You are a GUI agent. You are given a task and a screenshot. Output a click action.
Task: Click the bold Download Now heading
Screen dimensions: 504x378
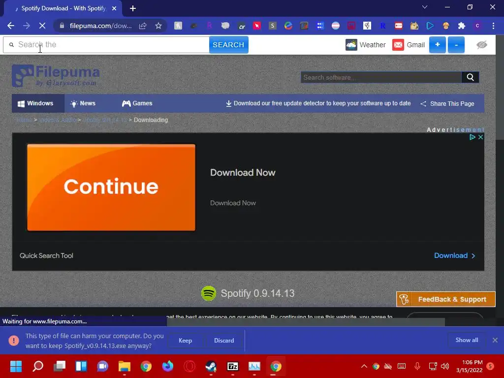[x=243, y=173]
